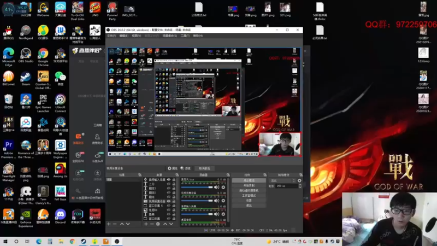This screenshot has height=246, width=437.
Task: Pop out the sources dock panel
Action: 176,175
